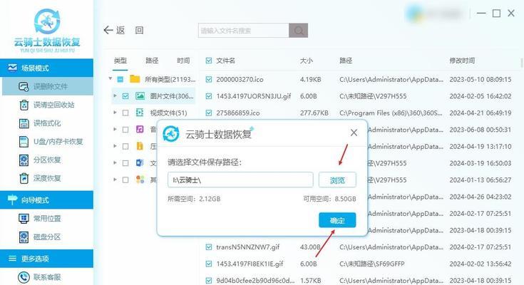Select the 图片文件 picture icon

click(140, 96)
